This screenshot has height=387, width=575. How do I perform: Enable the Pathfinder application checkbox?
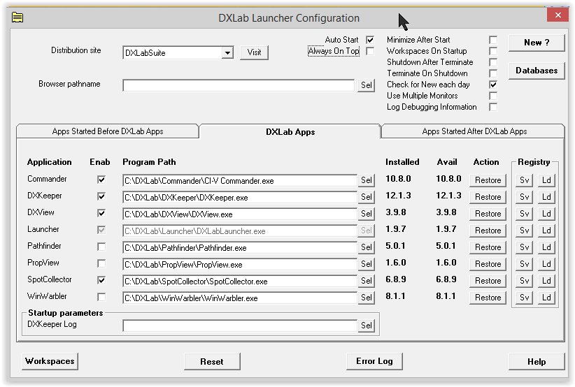click(x=101, y=247)
